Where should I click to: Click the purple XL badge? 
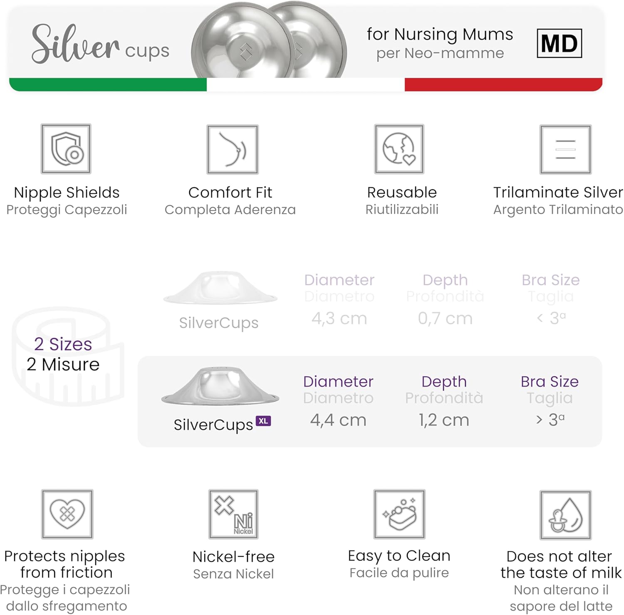point(263,421)
